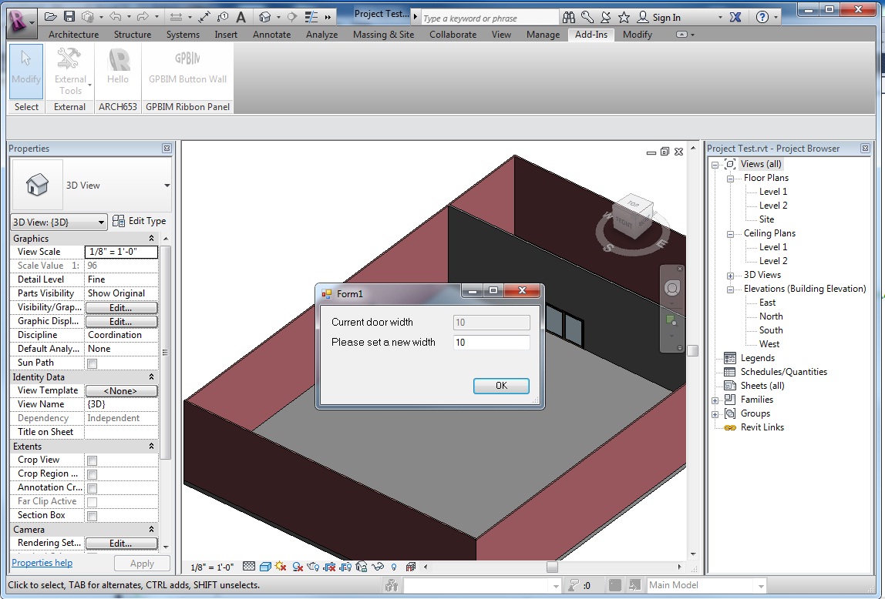Toggle Sun Path icon in view bar
The image size is (885, 599).
click(x=281, y=567)
